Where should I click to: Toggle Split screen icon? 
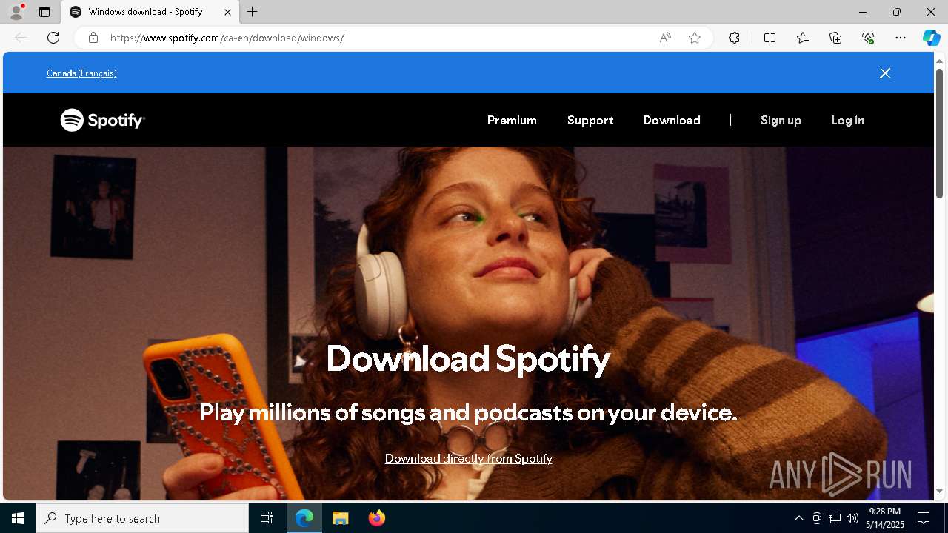[770, 38]
